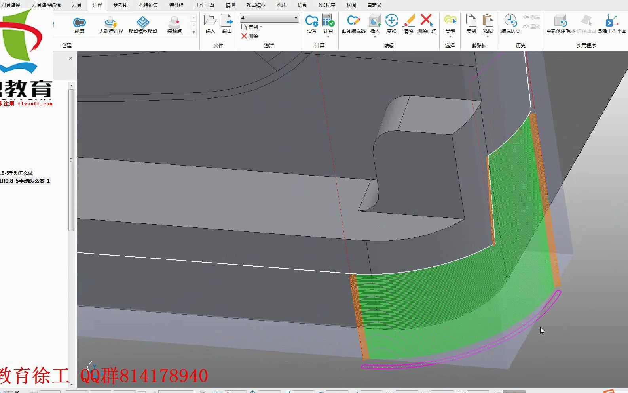Select the non-bold tree entry ending in 手动怎么做
Screen dimensions: 628x393
17,173
